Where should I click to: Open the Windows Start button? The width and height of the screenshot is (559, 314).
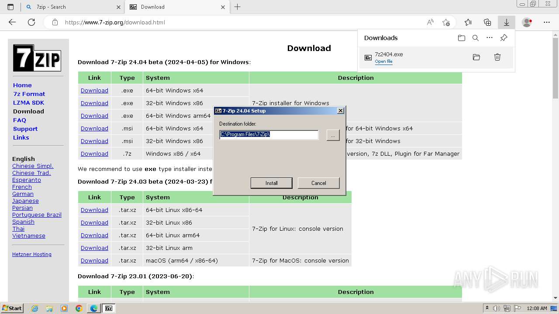12,308
